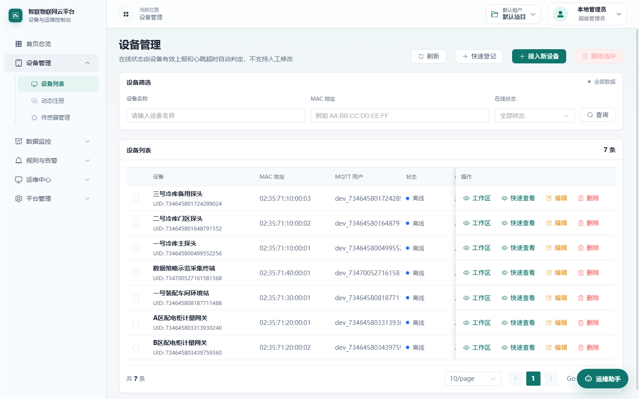The image size is (639, 399).
Task: Open 工作区 for B区配电柜计量网关
Action: (x=477, y=348)
